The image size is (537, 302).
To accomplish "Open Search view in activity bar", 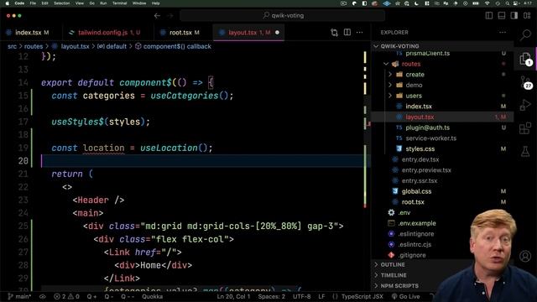I will point(525,34).
